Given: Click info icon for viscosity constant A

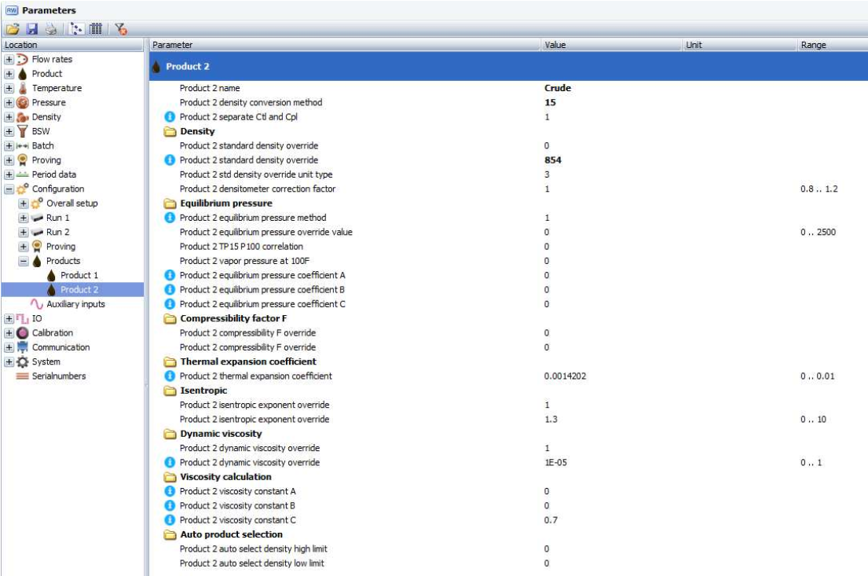Looking at the screenshot, I should (170, 491).
